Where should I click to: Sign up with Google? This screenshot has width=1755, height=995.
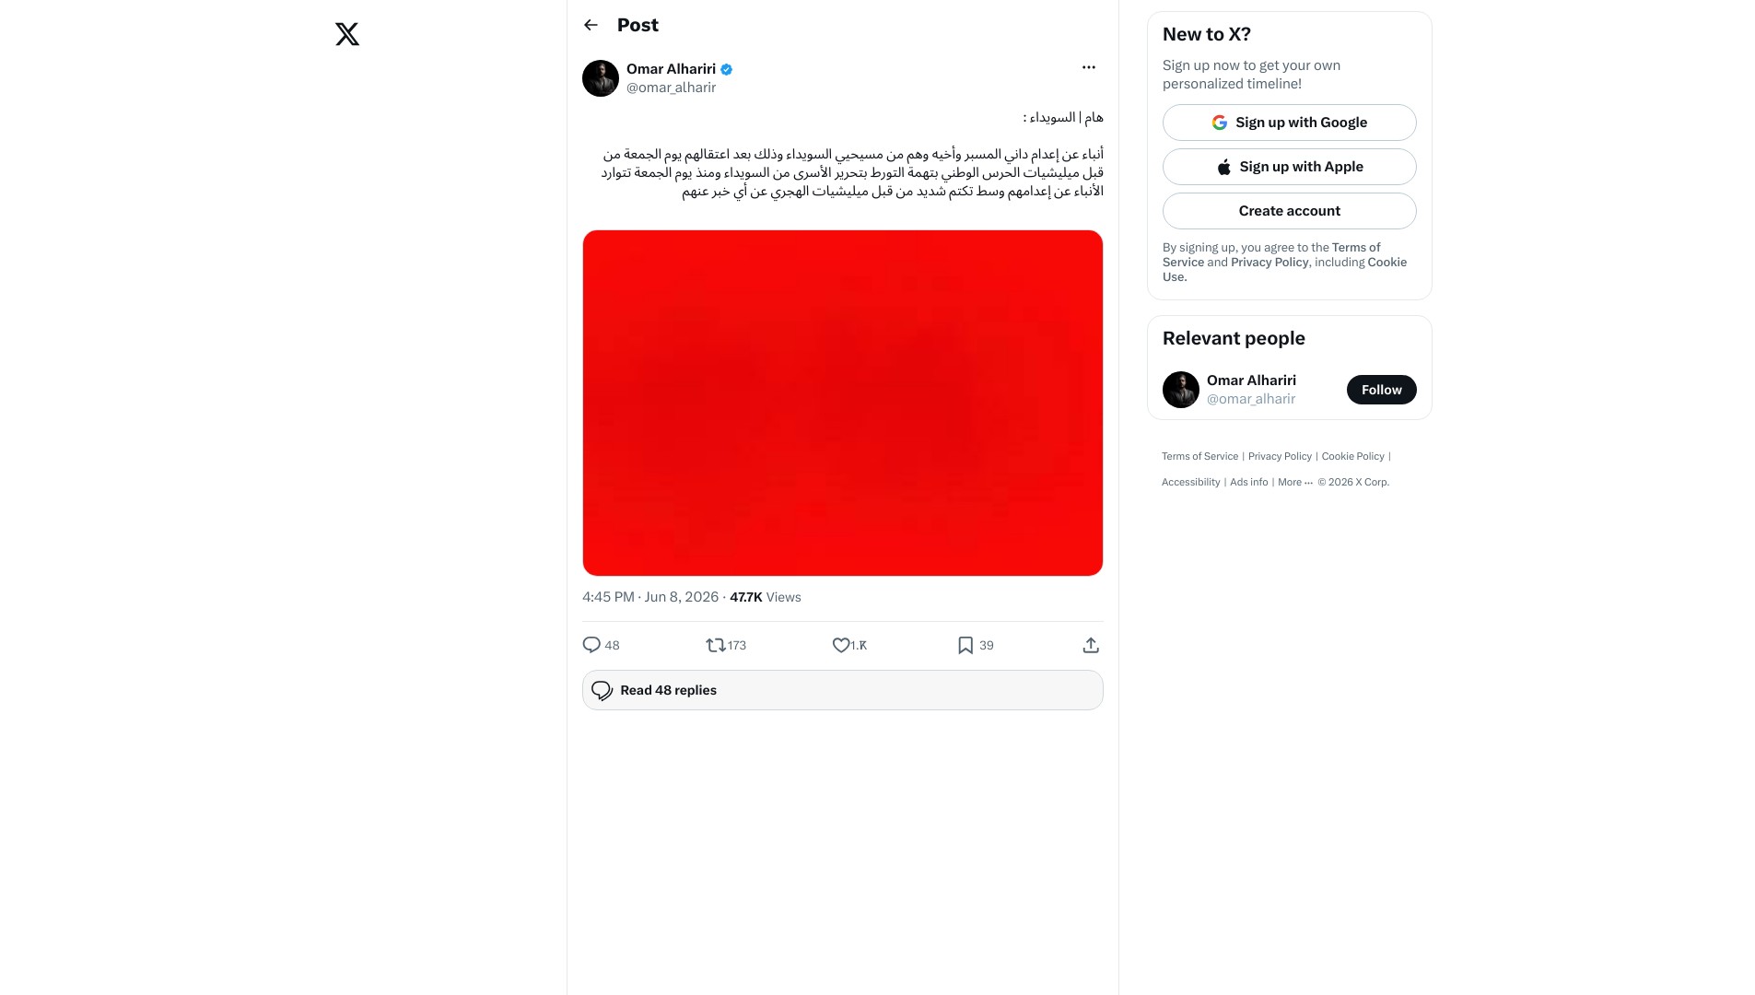tap(1289, 123)
